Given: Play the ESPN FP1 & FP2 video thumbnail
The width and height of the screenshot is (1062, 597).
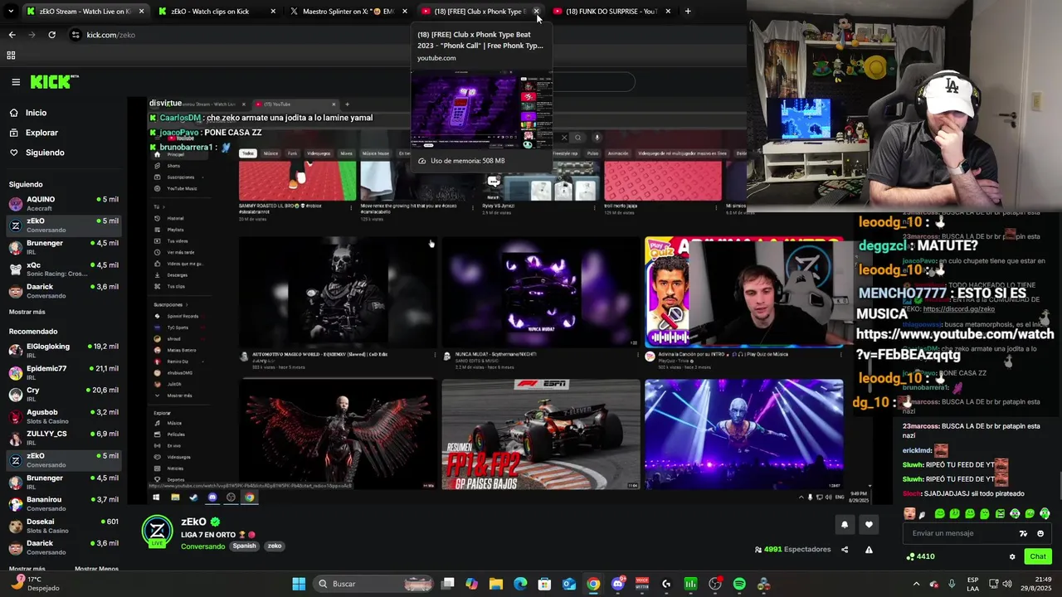Looking at the screenshot, I should [x=541, y=434].
